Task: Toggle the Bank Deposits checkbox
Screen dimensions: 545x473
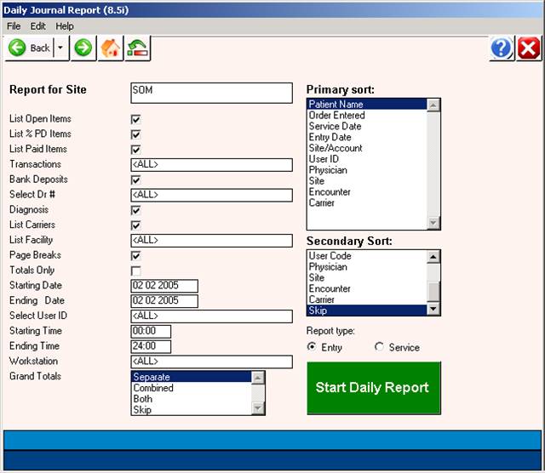Action: point(135,180)
